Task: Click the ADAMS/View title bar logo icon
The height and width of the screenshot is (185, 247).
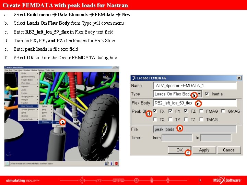Action: point(6,67)
